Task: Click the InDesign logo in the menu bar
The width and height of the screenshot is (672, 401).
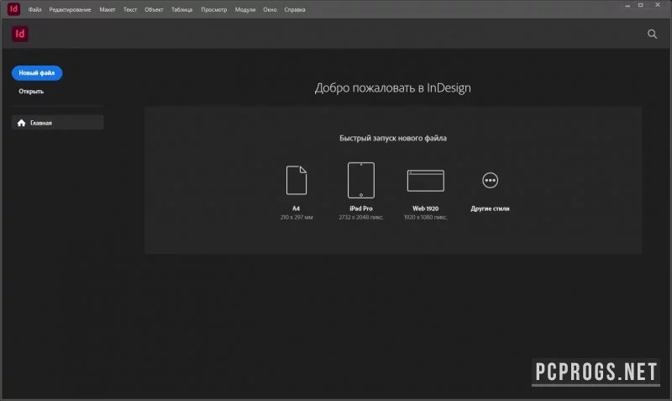Action: 13,9
